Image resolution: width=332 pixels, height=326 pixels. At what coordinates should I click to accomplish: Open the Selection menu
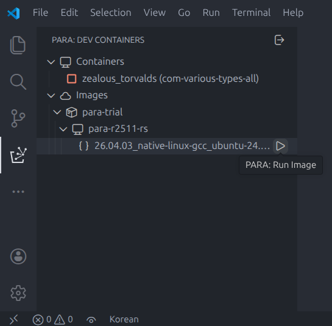pos(111,13)
